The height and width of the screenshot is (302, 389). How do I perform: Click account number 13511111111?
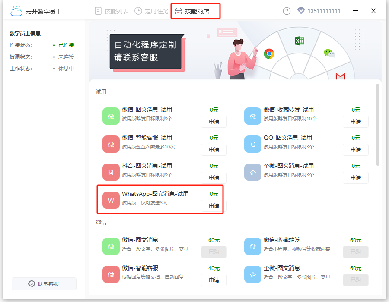pos(324,11)
